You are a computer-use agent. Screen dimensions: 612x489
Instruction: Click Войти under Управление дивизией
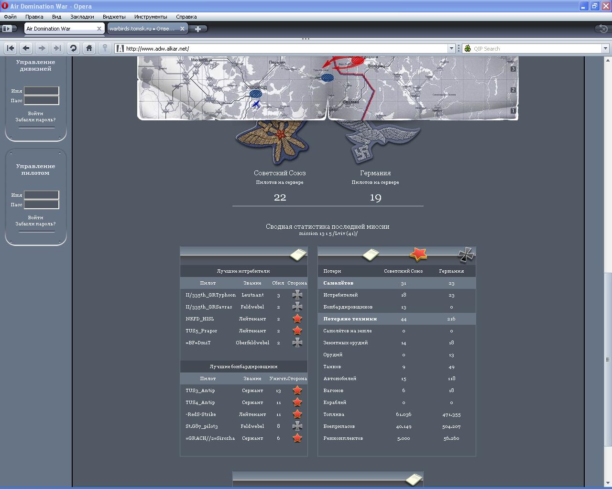[35, 114]
